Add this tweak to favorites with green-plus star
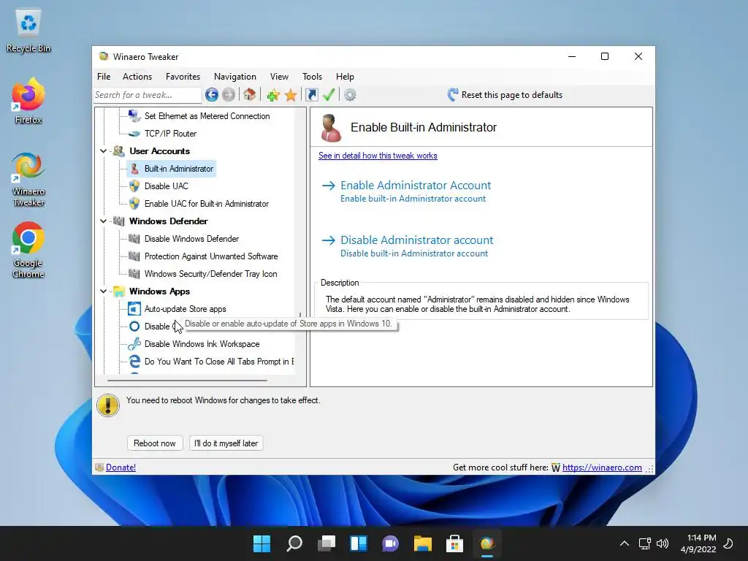 point(273,95)
